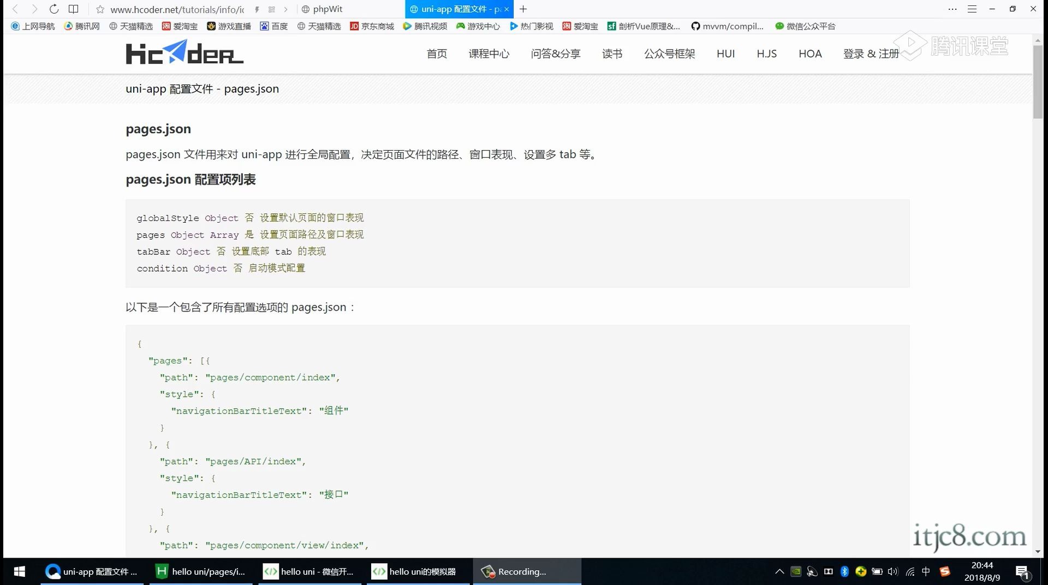Click the Bluetooth tray icon
Image resolution: width=1048 pixels, height=585 pixels.
click(x=844, y=571)
